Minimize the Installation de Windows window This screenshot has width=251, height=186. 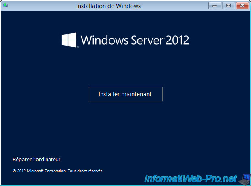point(215,6)
